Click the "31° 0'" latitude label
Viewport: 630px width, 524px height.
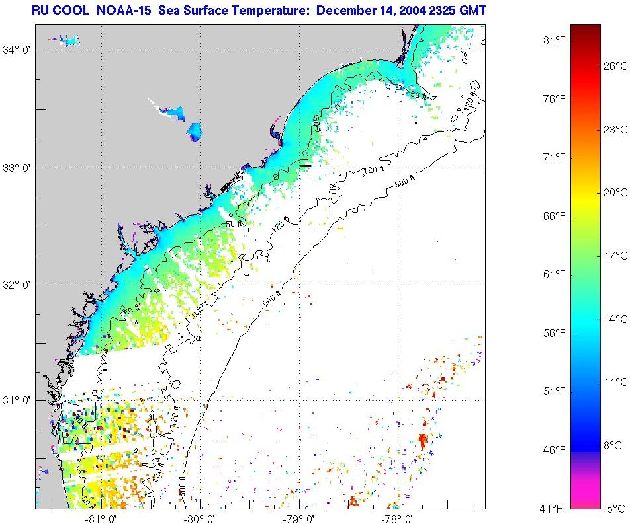coord(17,400)
